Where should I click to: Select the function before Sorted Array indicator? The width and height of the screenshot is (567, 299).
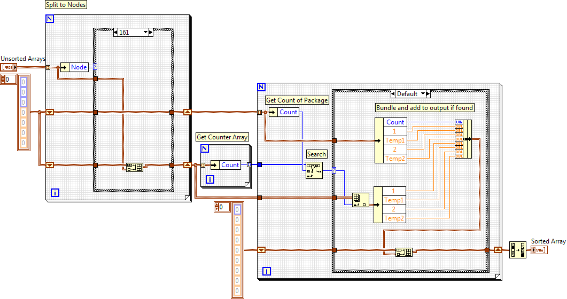[518, 250]
